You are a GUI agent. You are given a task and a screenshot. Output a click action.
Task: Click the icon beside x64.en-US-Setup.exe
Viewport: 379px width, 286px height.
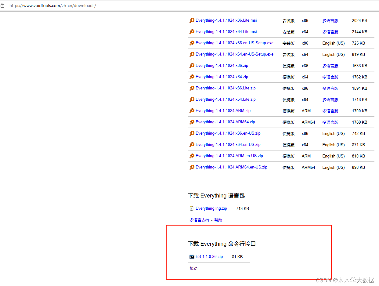point(192,54)
